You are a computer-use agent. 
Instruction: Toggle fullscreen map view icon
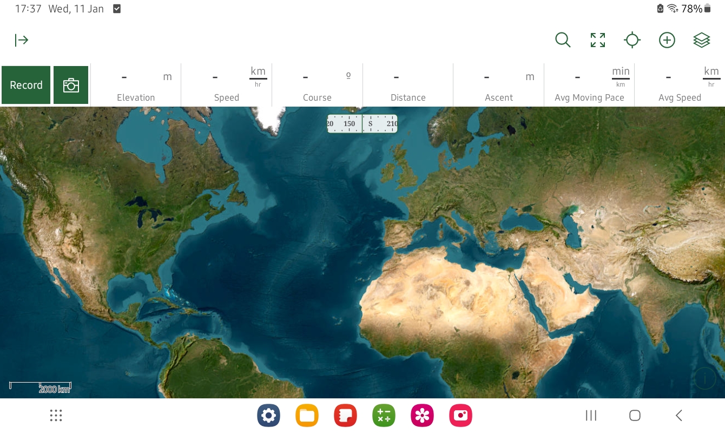click(x=597, y=40)
